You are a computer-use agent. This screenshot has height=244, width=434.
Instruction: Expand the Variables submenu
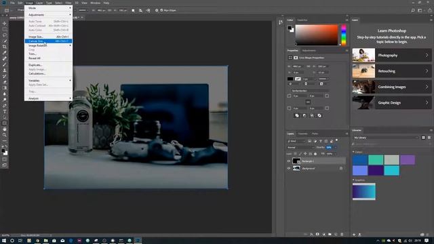[48, 81]
